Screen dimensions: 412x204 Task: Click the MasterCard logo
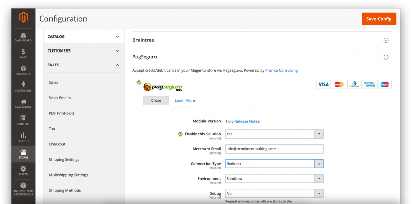click(x=339, y=84)
